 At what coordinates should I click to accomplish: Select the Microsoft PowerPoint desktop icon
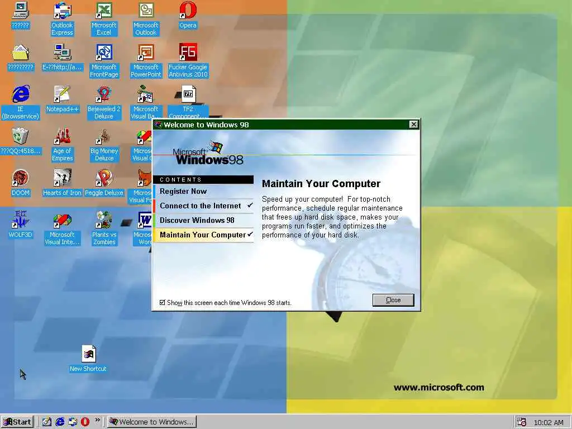(146, 61)
